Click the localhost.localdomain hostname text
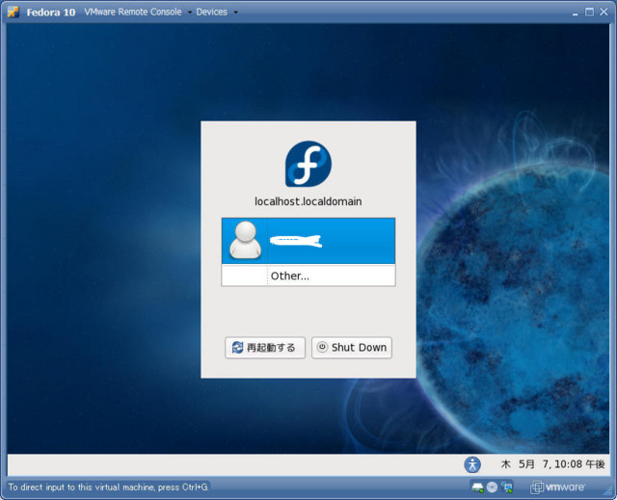Screen dimensions: 617x500 pyautogui.click(x=308, y=201)
